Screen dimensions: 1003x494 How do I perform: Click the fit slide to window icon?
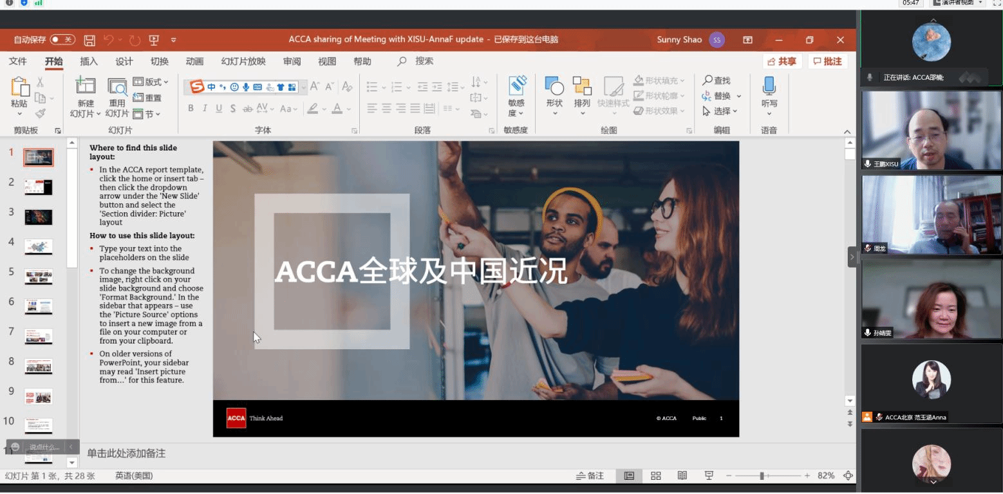[848, 476]
